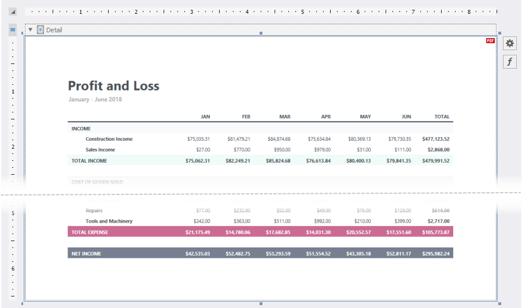The height and width of the screenshot is (308, 522).
Task: Click the top center resize handle
Action: (261, 33)
